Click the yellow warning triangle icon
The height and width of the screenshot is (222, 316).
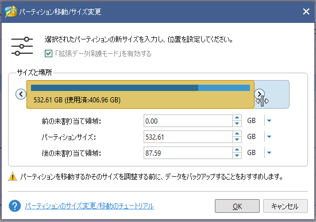pos(13,176)
